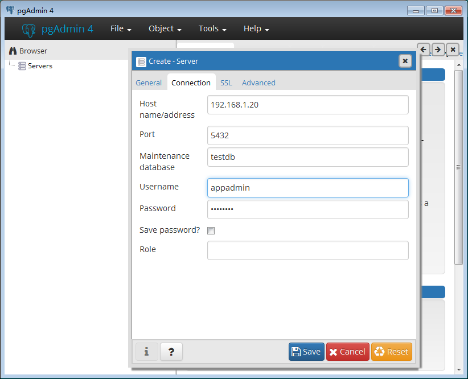This screenshot has width=468, height=379.
Task: Click the left arrow tab scroll button
Action: click(x=423, y=50)
